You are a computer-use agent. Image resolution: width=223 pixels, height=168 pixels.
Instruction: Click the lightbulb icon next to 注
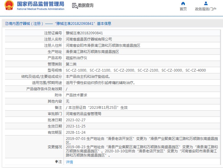click(56, 162)
